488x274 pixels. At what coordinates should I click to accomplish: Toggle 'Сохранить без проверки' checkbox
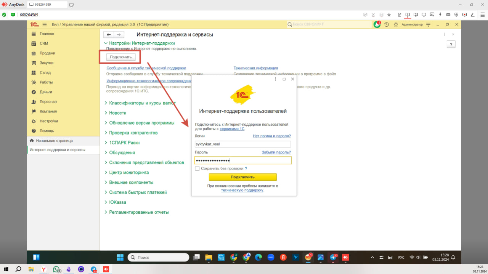click(197, 168)
